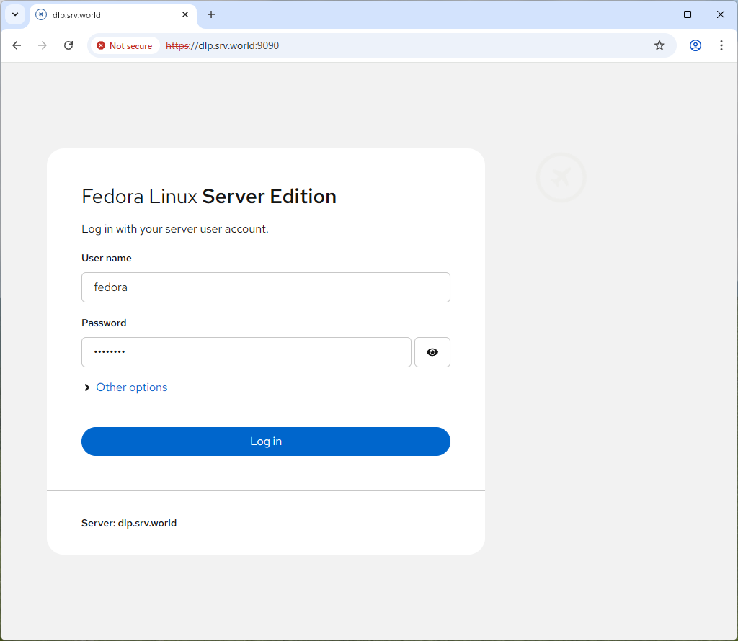This screenshot has width=738, height=641.
Task: Maximize the browser window
Action: 687,14
